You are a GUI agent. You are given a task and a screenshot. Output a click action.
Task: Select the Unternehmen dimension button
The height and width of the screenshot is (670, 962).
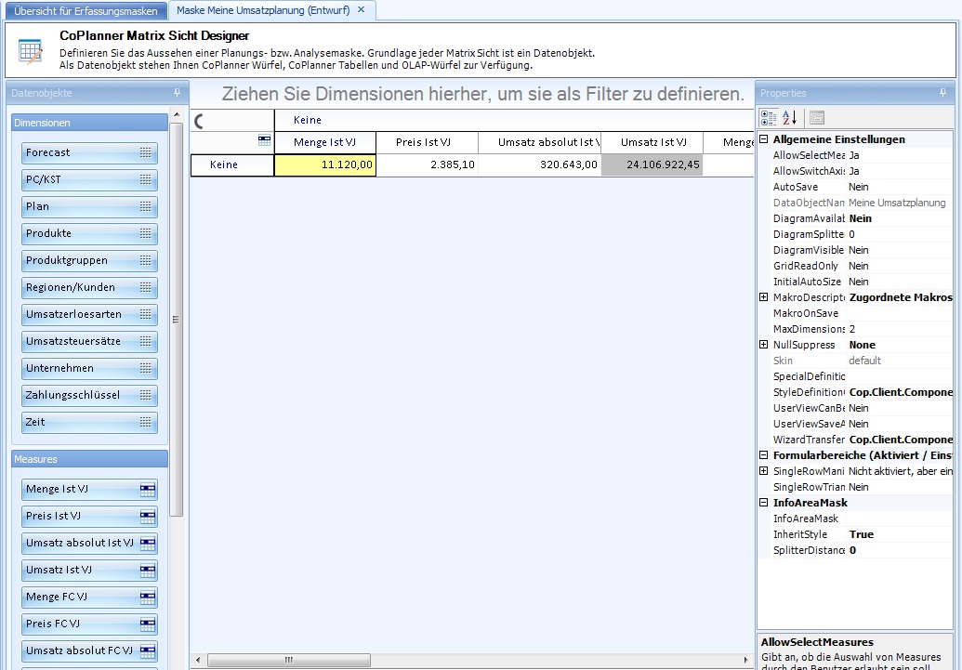[89, 369]
